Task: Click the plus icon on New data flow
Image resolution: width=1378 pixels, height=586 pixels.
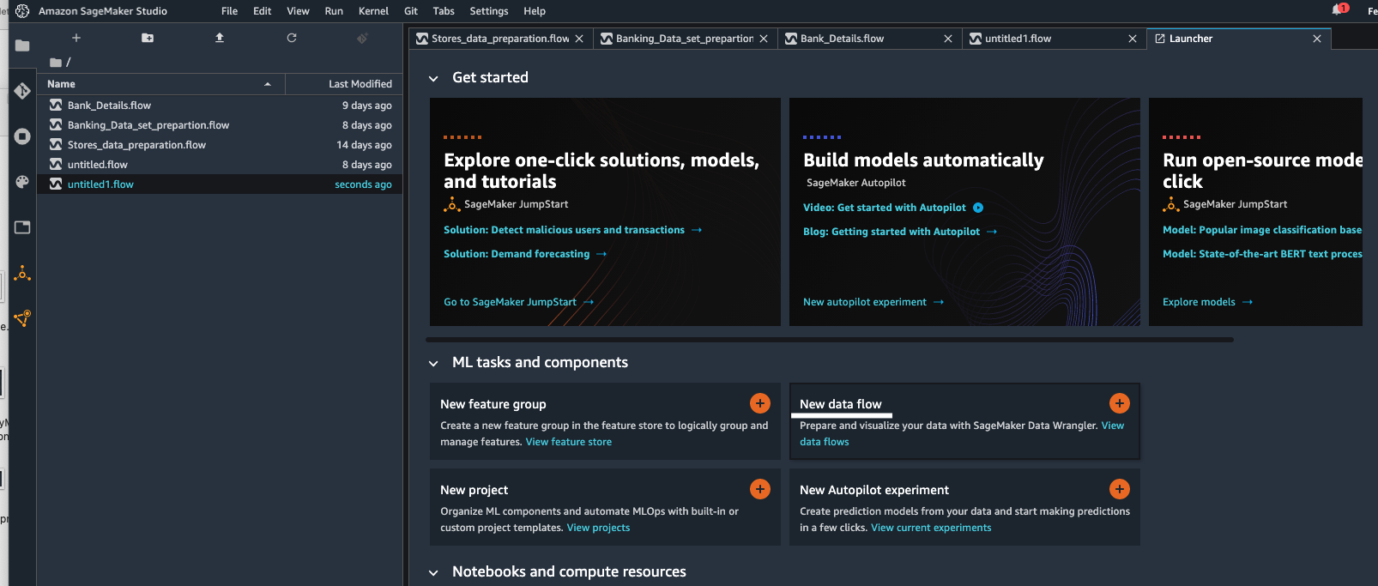Action: (1119, 403)
